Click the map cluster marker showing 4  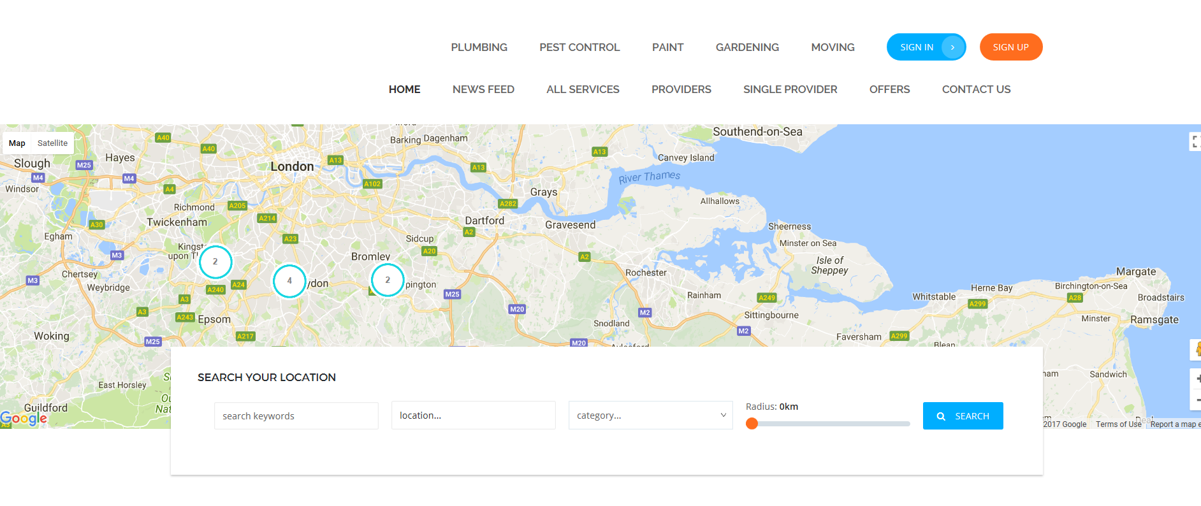289,281
